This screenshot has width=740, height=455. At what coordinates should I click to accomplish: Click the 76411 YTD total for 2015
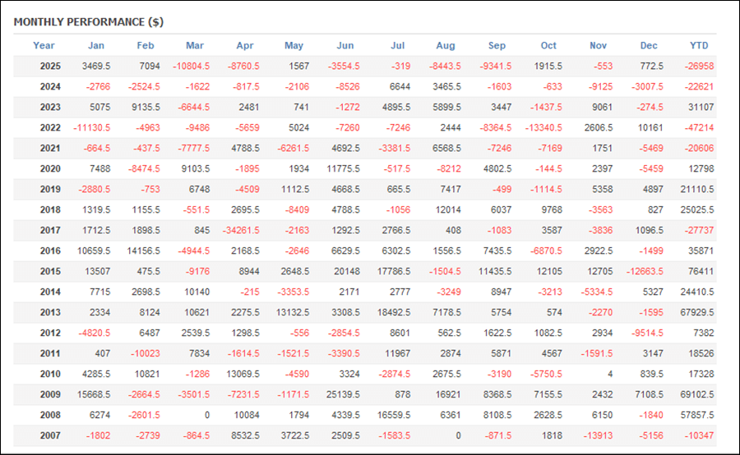tap(701, 271)
